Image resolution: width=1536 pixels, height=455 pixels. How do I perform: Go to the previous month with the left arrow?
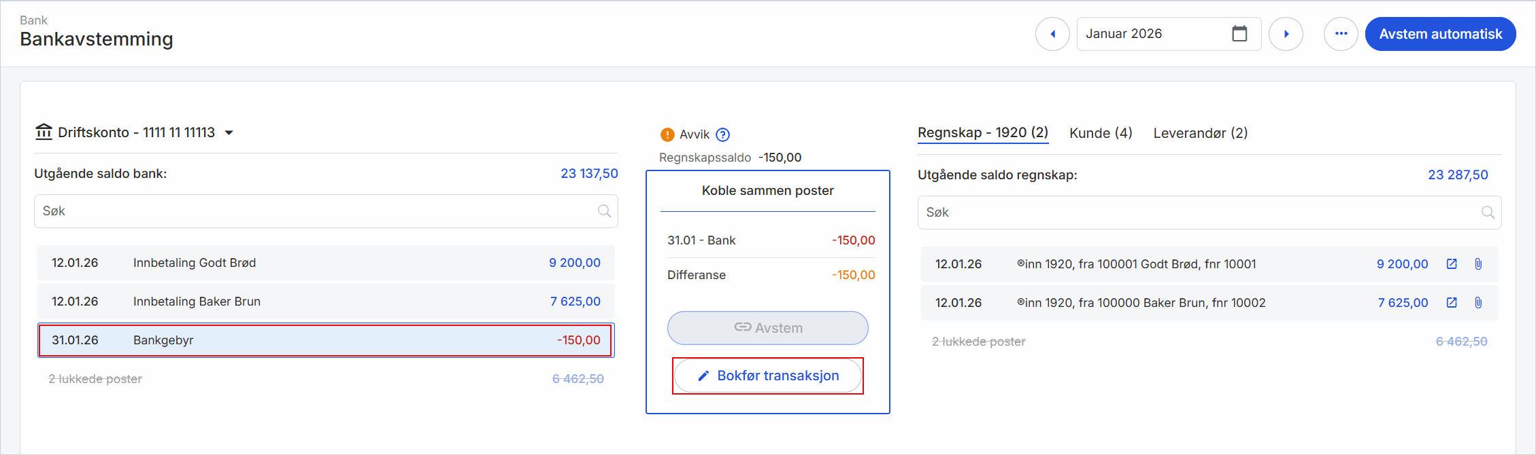click(1052, 33)
